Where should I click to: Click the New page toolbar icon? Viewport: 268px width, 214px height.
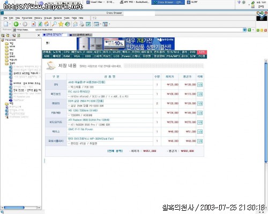[6, 24]
